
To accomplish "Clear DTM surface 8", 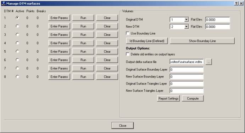I will (107, 77).
